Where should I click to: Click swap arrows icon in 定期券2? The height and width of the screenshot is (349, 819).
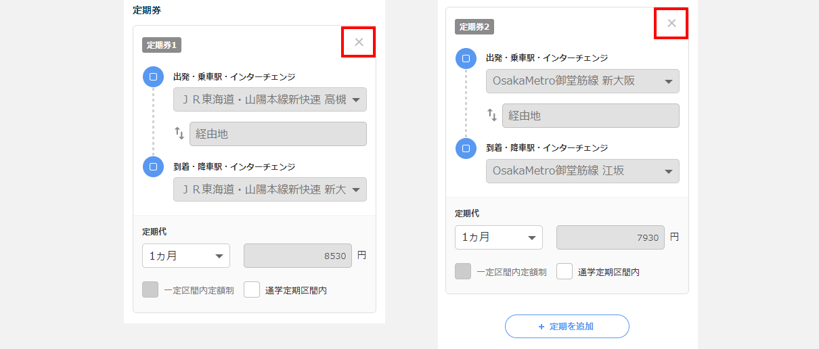[x=492, y=115]
